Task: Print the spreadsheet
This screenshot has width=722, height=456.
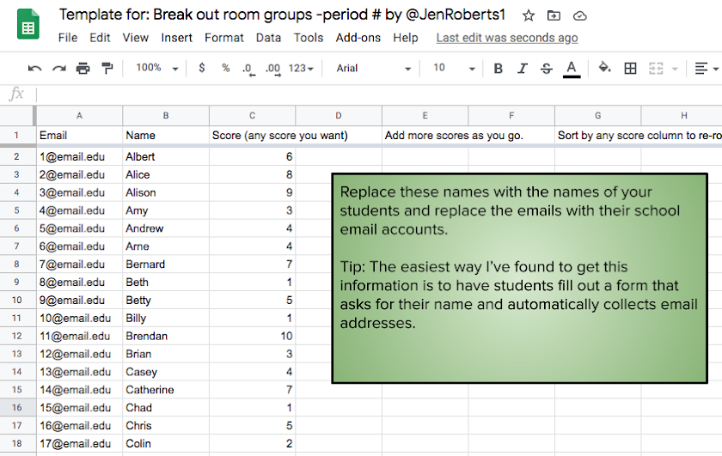Action: 83,69
